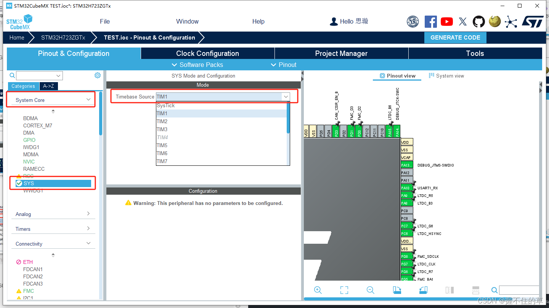Zoom out on the pinout view
Screen dimensions: 549x308
[x=370, y=290]
